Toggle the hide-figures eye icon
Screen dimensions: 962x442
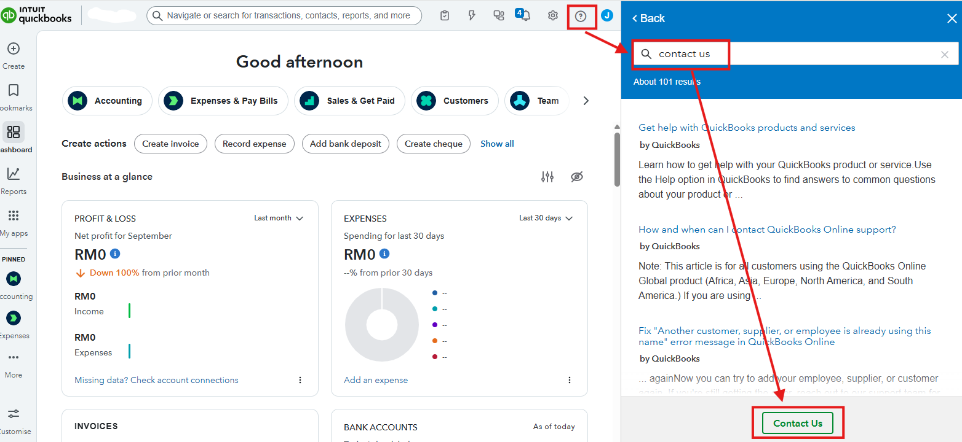576,177
